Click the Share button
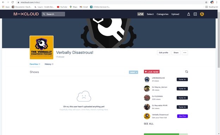The width and height of the screenshot is (220, 135). [176, 53]
